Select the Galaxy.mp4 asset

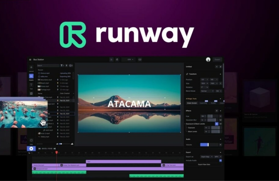coord(54,137)
